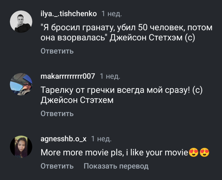The width and height of the screenshot is (222, 180).
Task: Open ilya._.tishchenko's profile picture
Action: coord(21,21)
